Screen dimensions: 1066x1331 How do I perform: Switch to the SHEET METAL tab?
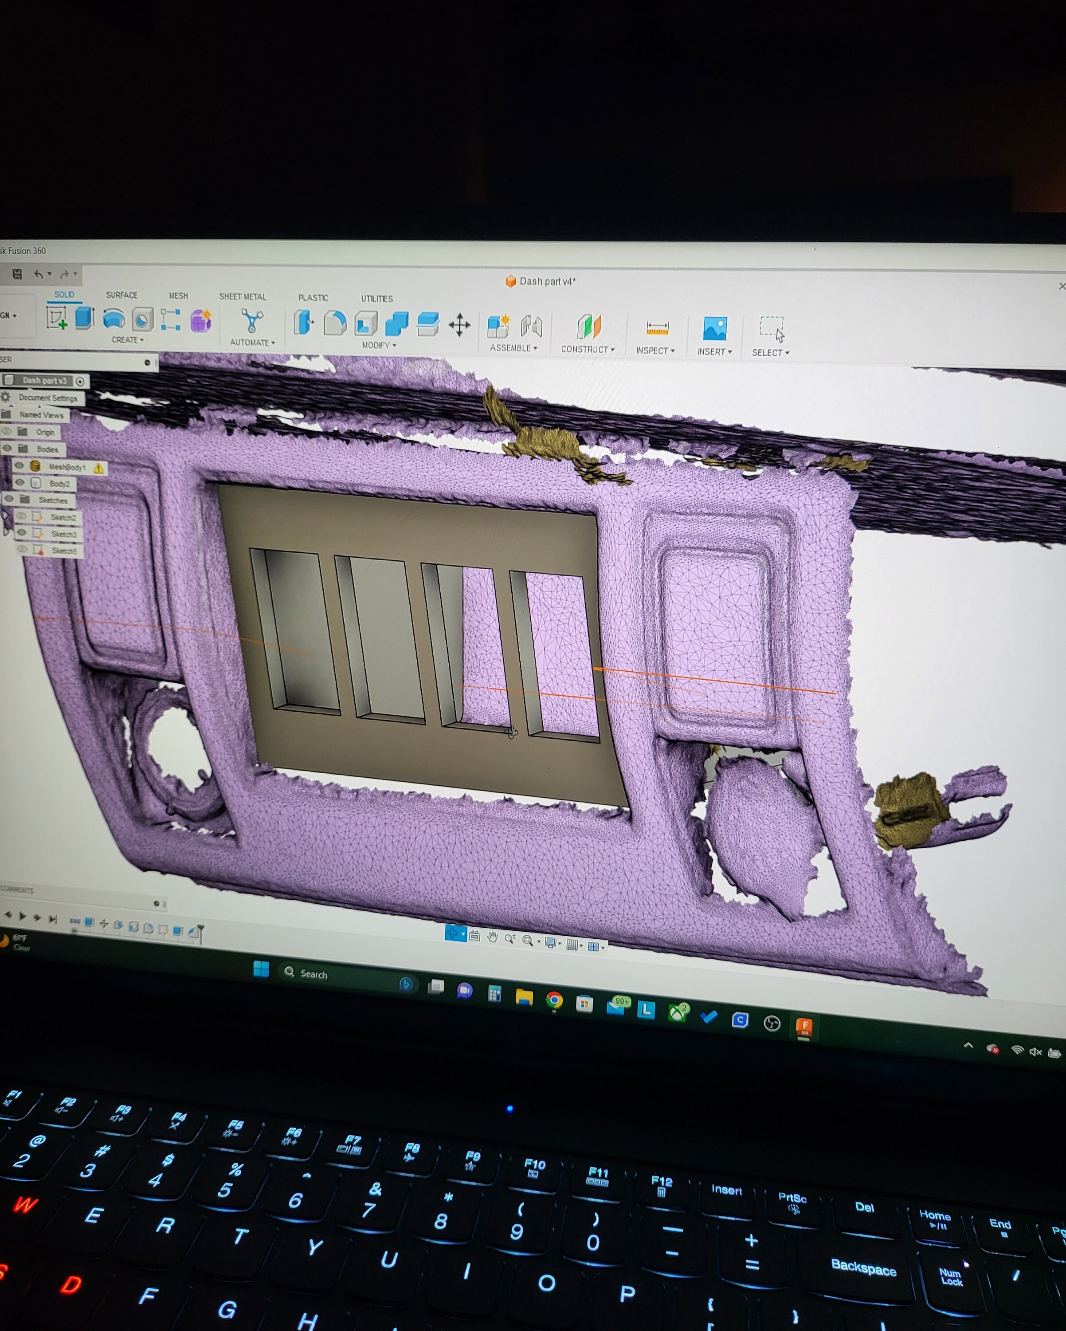(243, 297)
